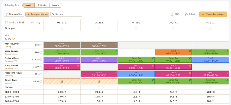The width and height of the screenshot is (231, 105).
Task: Click Barbara Biene's +15:18 balance
Action: pos(35,60)
